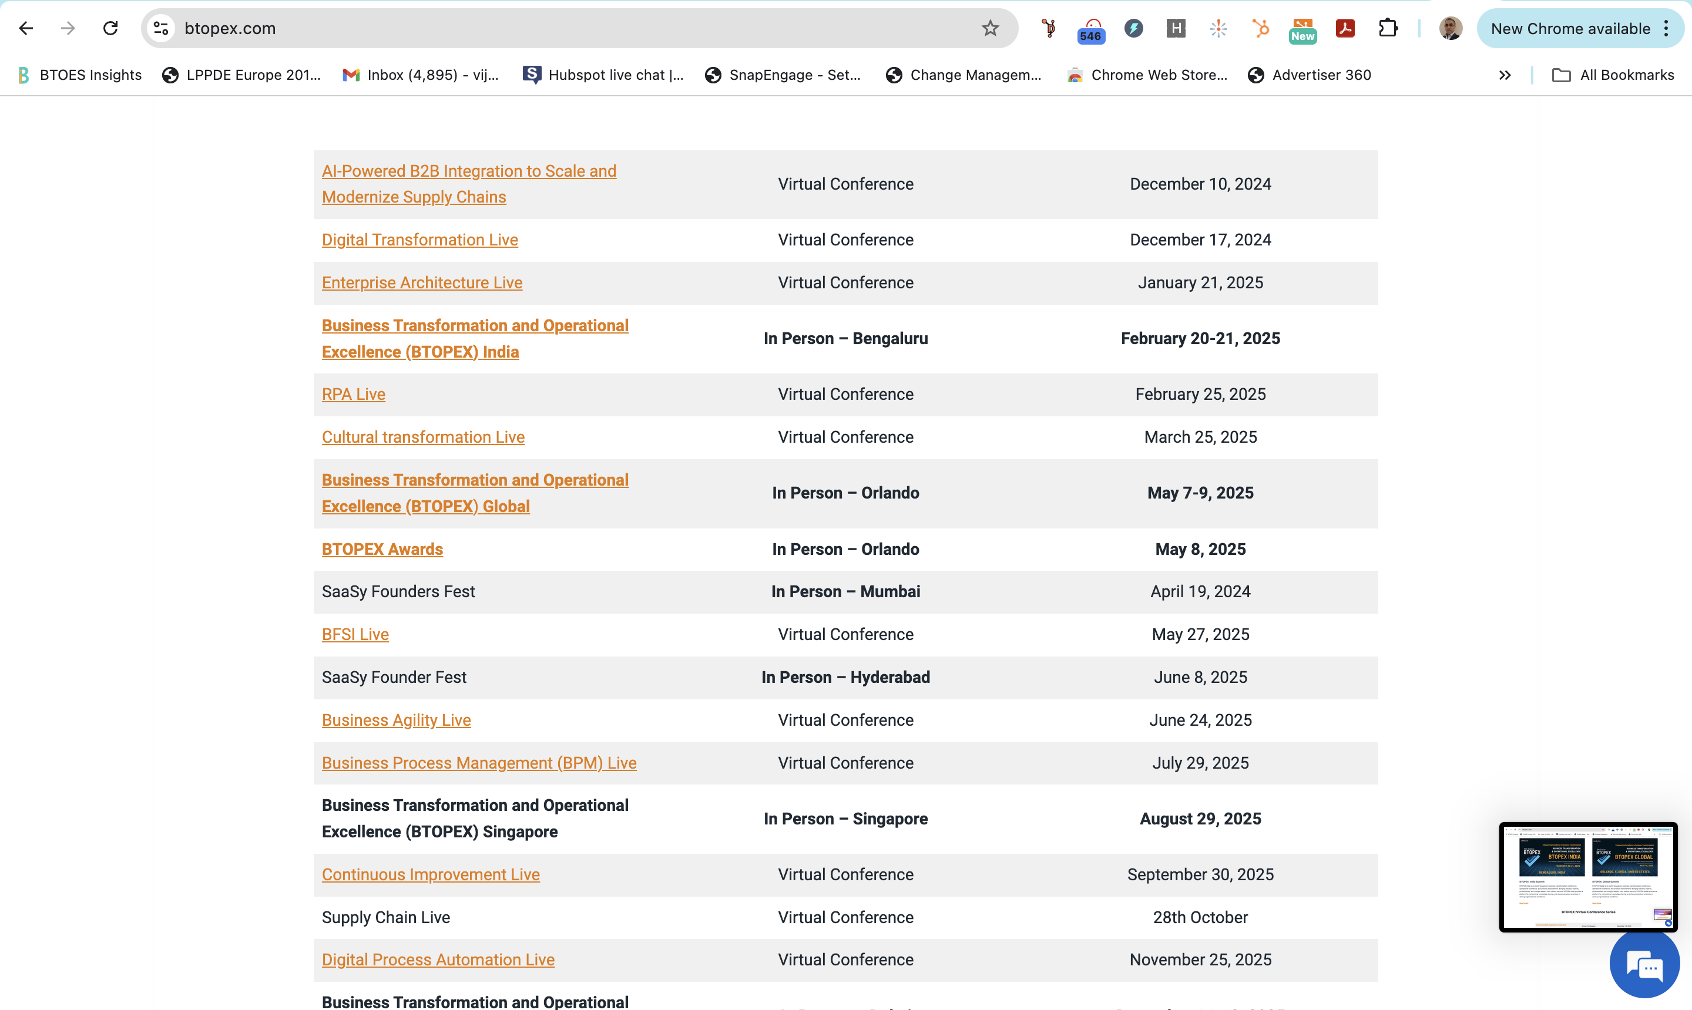Open the Inbox Gmail bookmark
The image size is (1692, 1010).
pyautogui.click(x=421, y=76)
